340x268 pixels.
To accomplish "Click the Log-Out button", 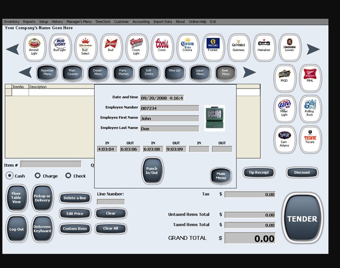I will click(16, 229).
